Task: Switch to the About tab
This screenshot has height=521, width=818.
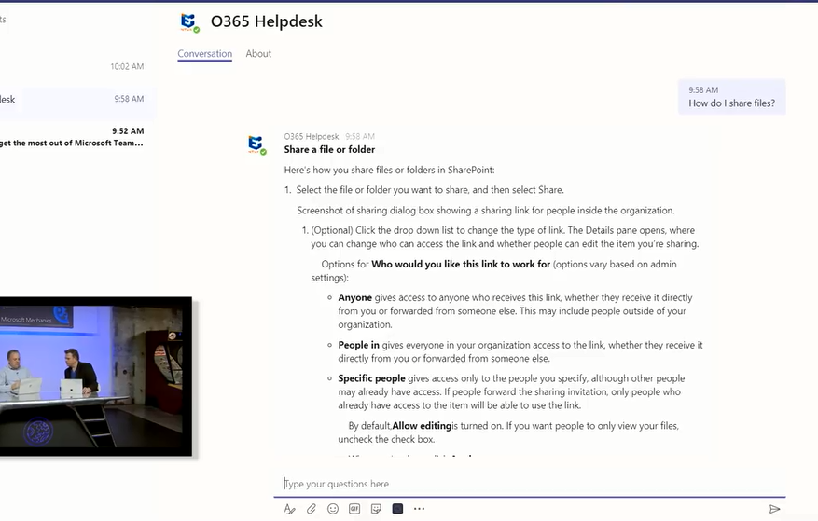Action: tap(258, 54)
